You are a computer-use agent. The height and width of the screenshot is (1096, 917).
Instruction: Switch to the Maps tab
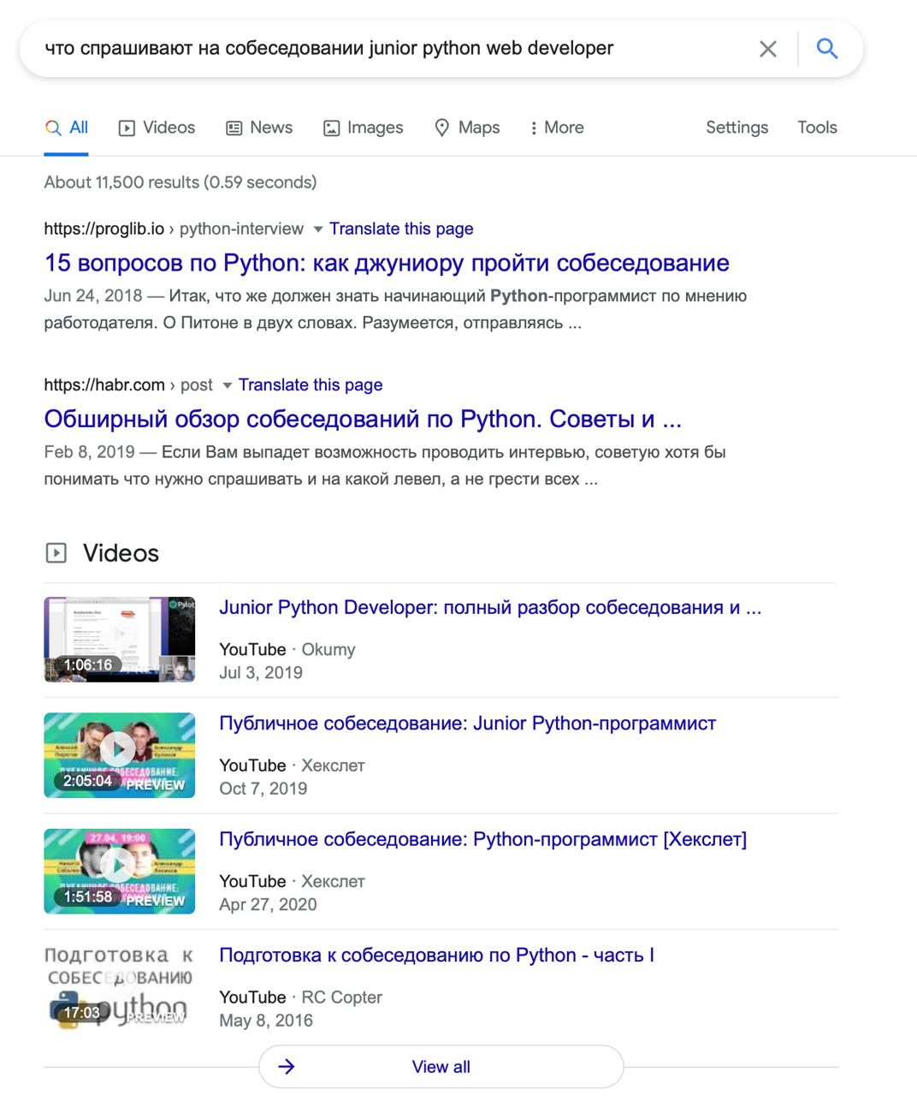click(467, 128)
